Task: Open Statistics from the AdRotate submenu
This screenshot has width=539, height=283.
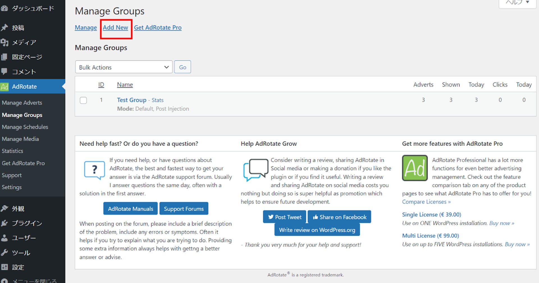Action: 12,151
